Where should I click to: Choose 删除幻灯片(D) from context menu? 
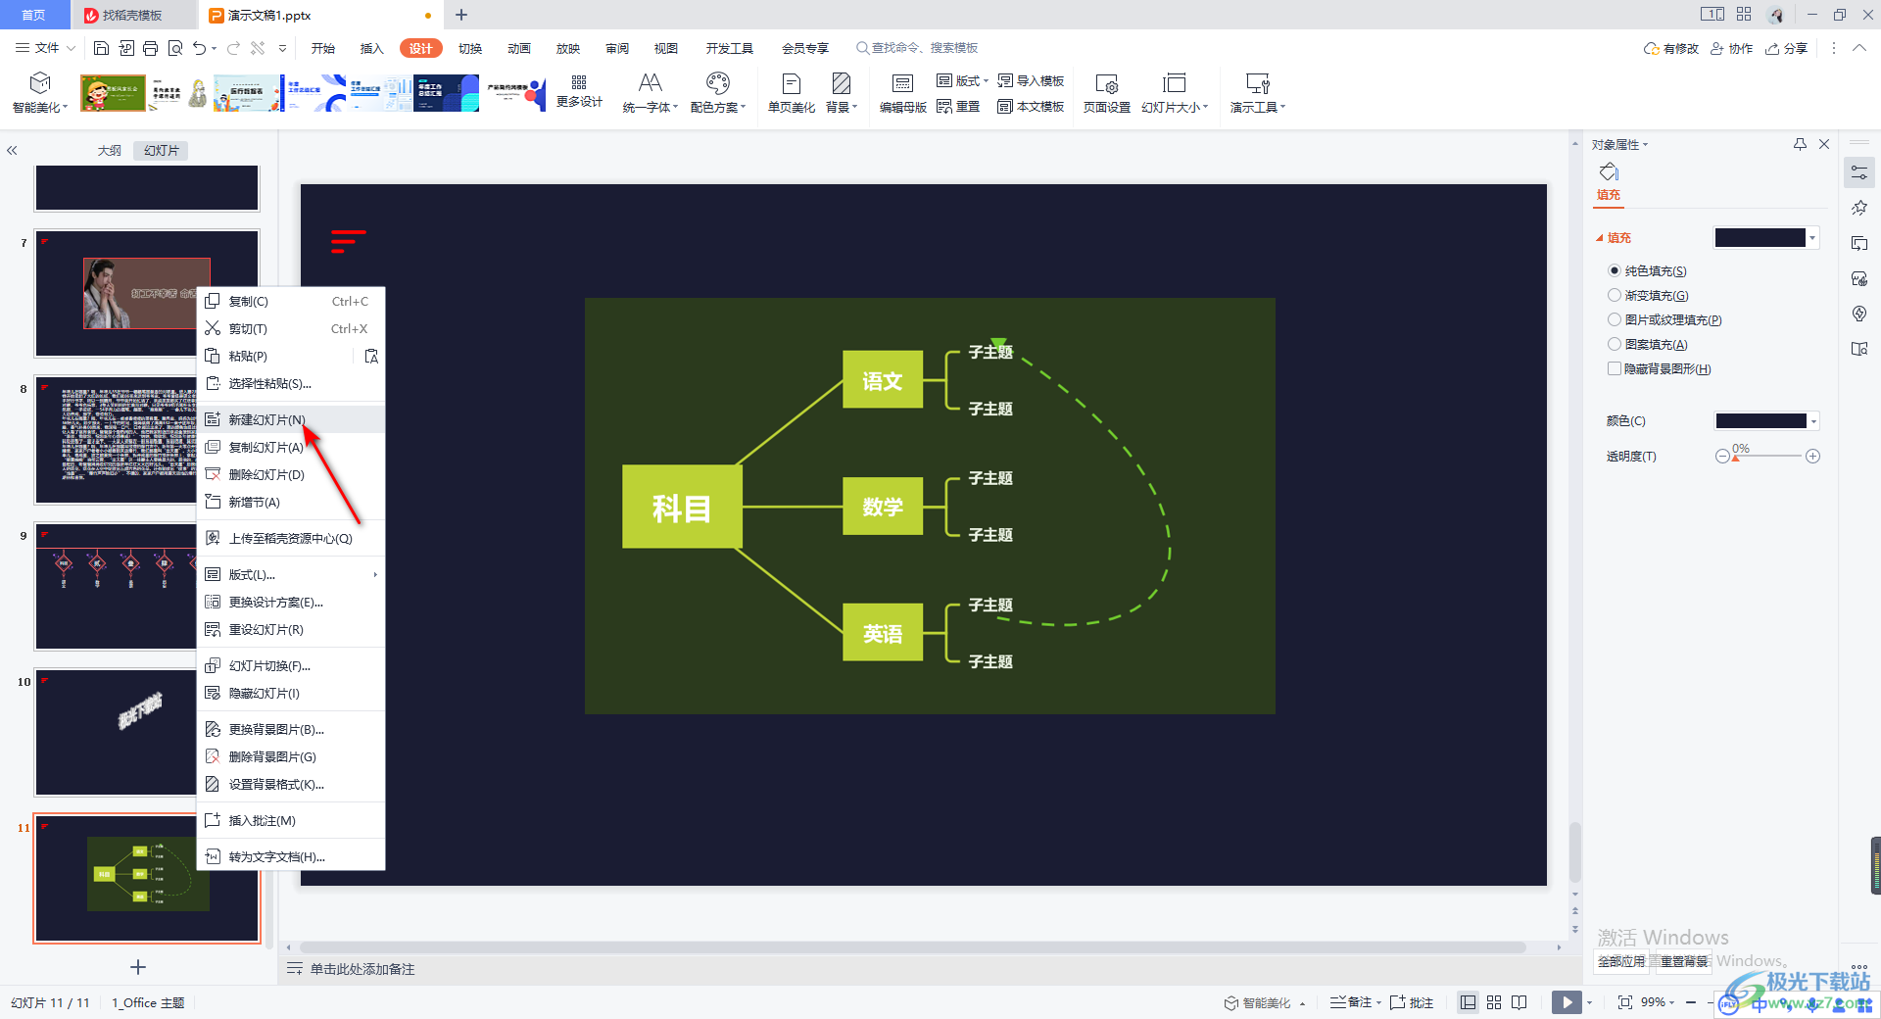click(291, 474)
